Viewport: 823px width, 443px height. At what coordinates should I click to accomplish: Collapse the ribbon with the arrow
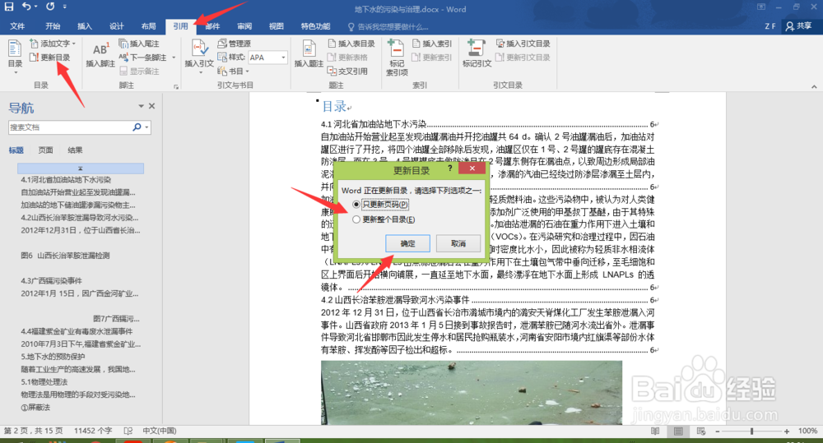[x=814, y=86]
